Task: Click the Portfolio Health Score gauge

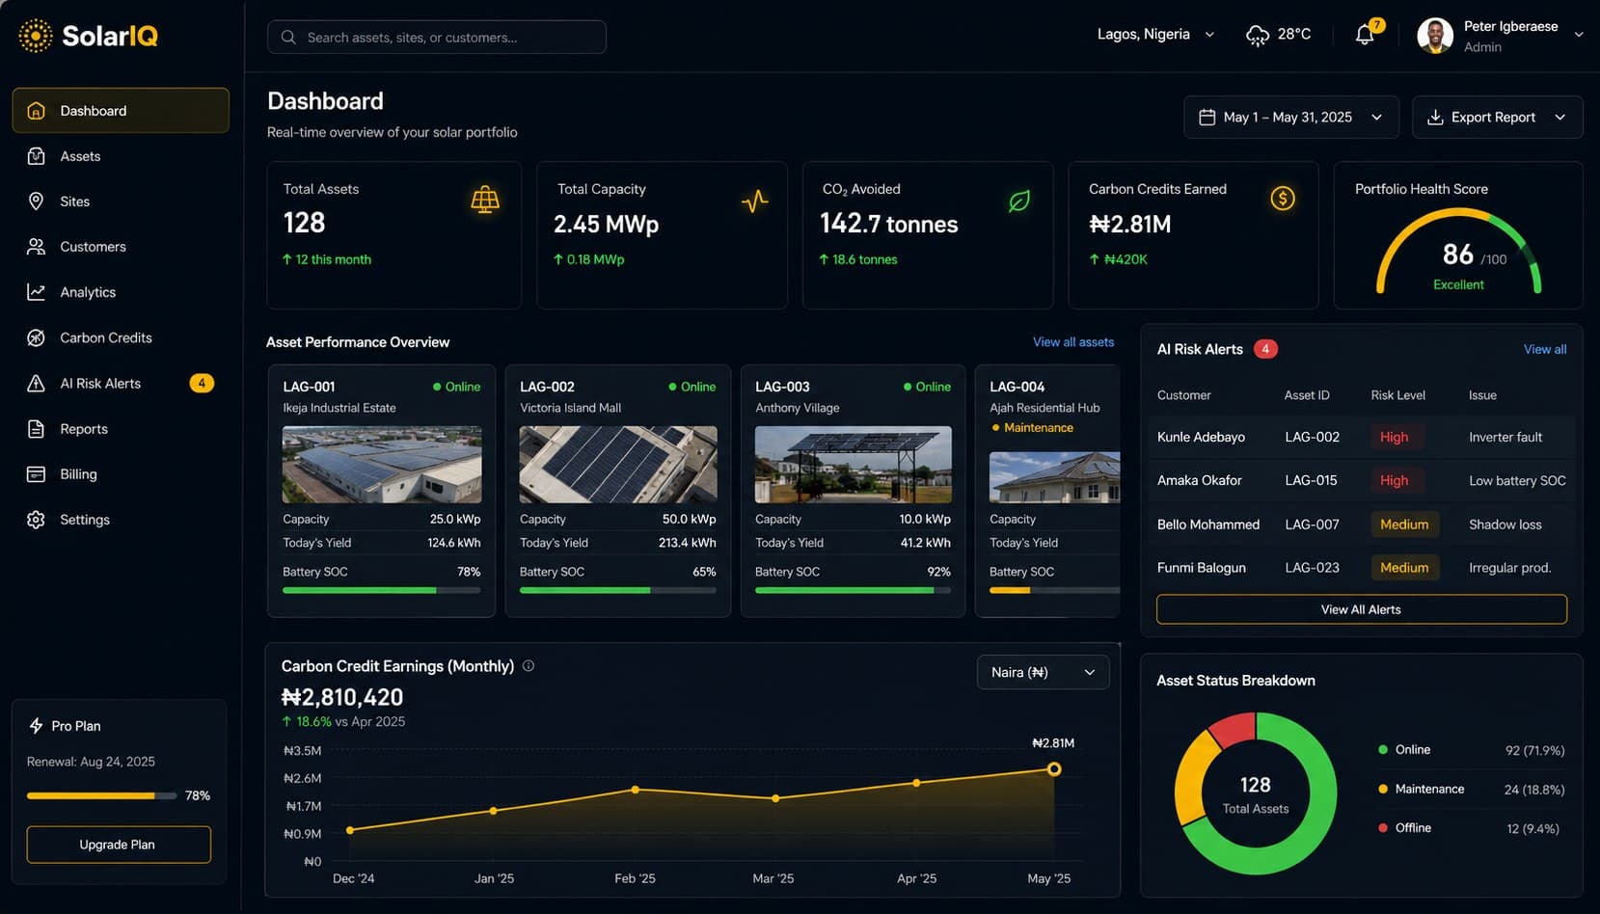Action: (1458, 251)
